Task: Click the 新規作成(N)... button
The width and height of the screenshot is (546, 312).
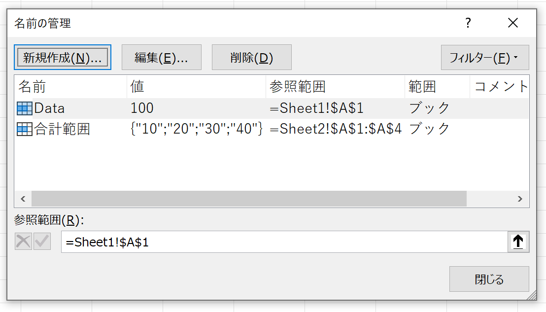Action: pyautogui.click(x=63, y=57)
